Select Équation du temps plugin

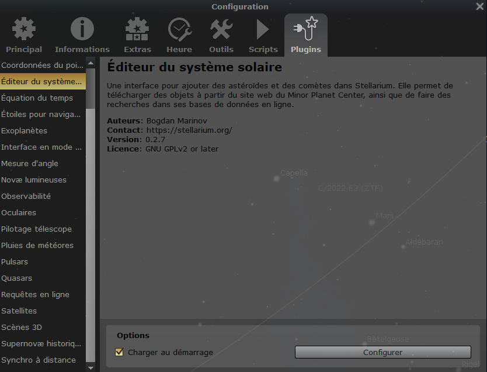click(37, 98)
